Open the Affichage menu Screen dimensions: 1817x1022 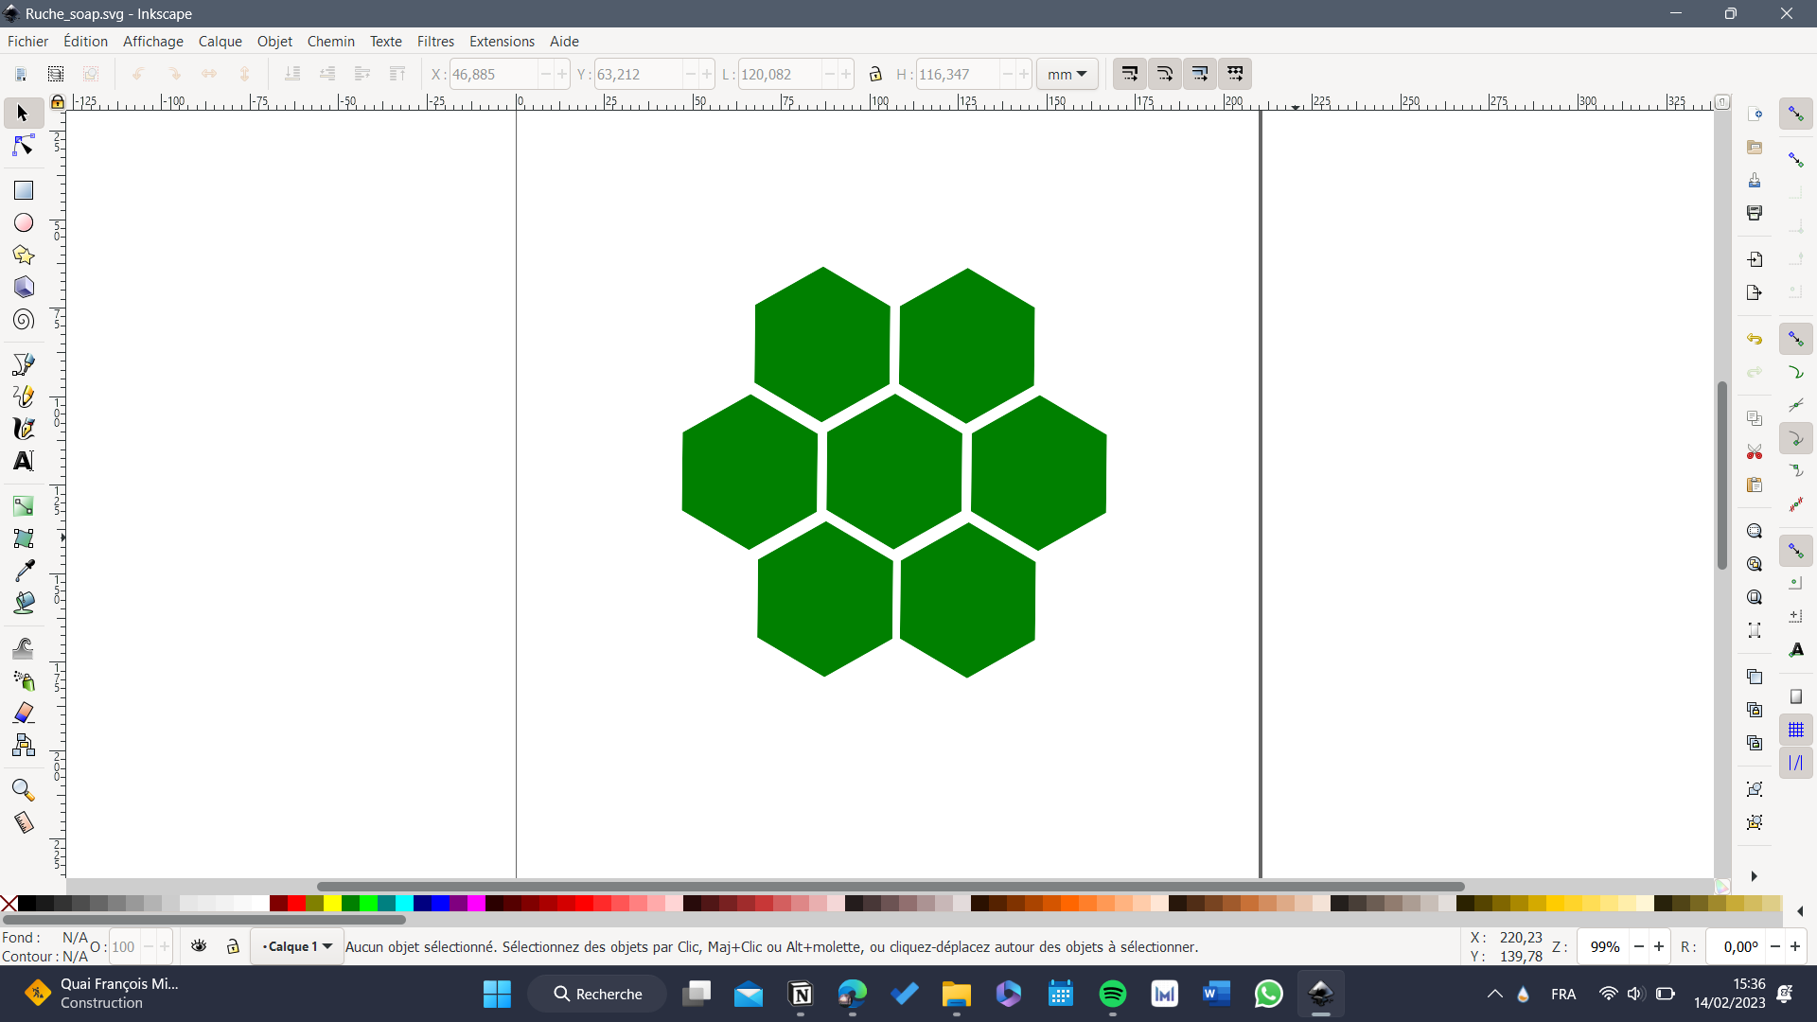(x=152, y=42)
